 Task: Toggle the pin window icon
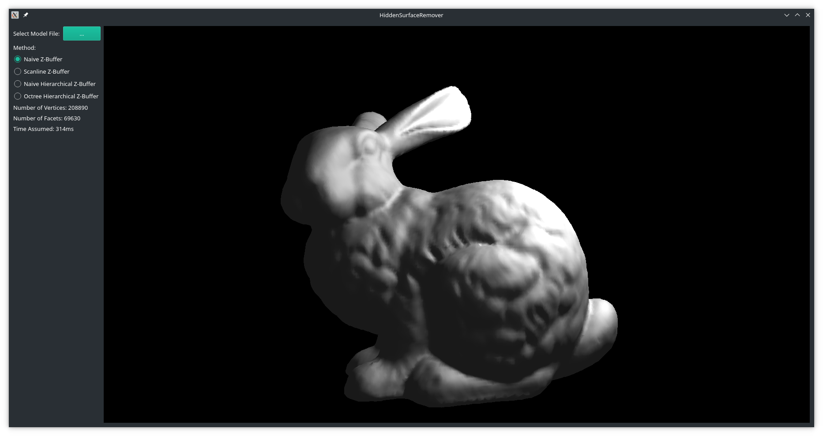click(x=26, y=15)
